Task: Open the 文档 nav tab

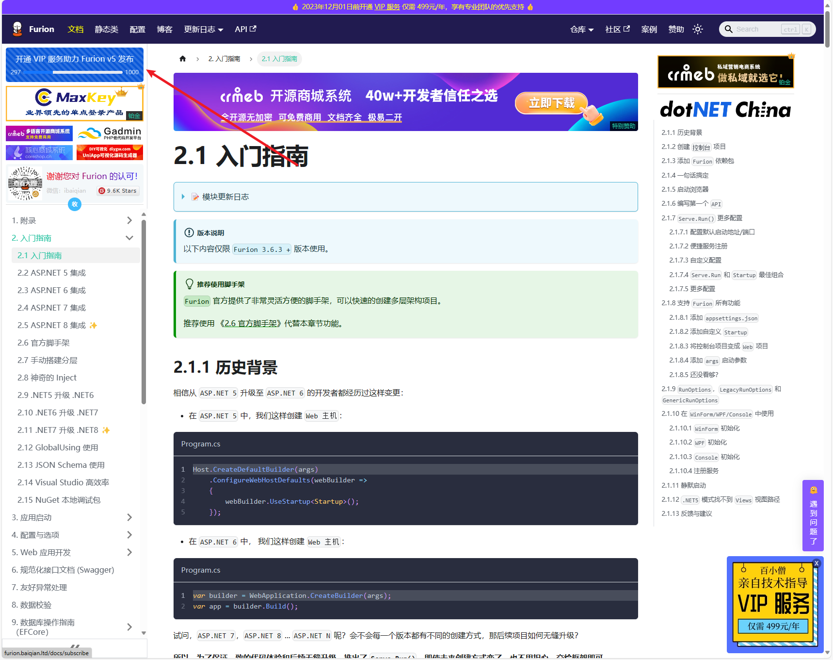Action: click(x=76, y=29)
